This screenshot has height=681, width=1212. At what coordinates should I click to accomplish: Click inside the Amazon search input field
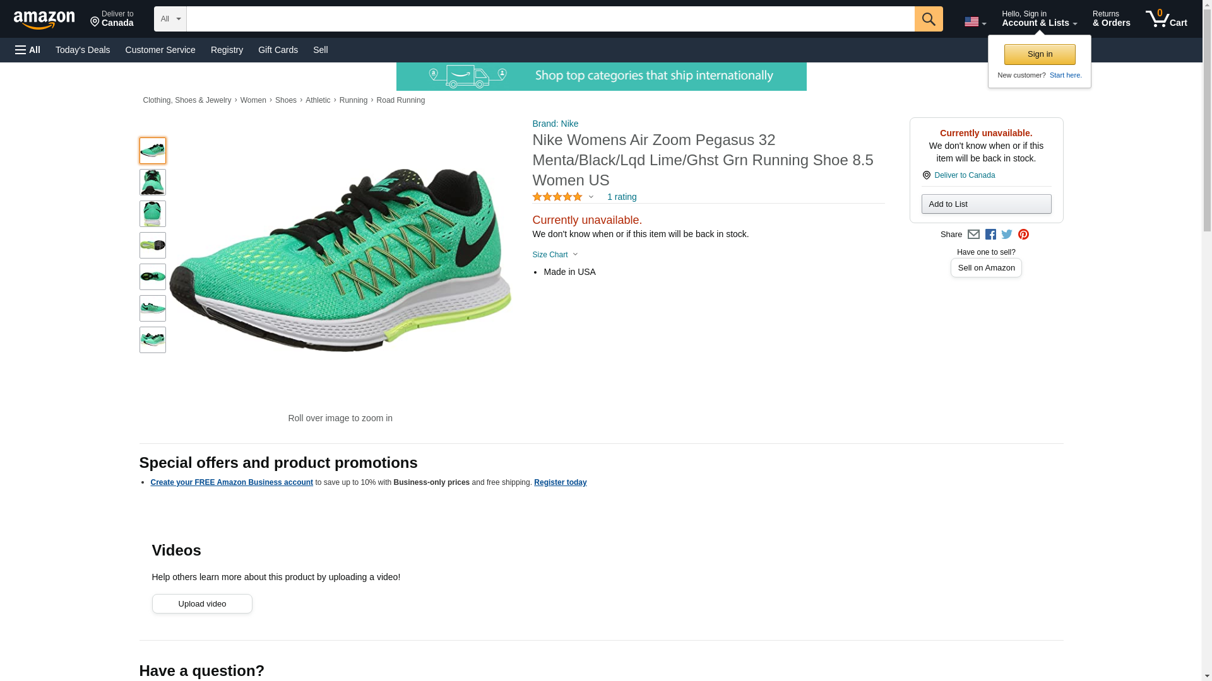pyautogui.click(x=549, y=19)
